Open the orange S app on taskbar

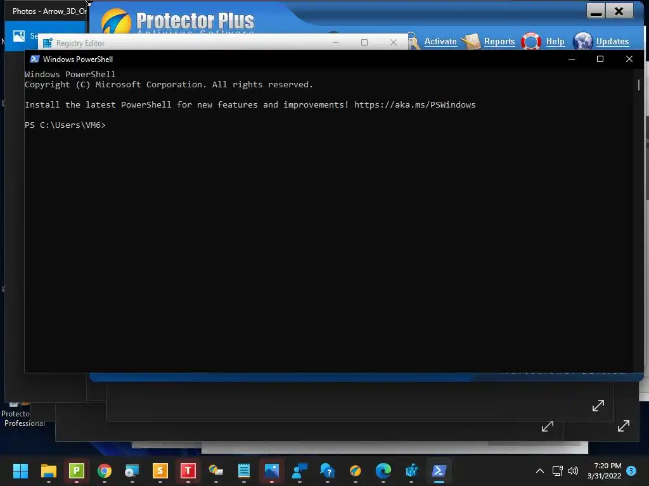[160, 471]
